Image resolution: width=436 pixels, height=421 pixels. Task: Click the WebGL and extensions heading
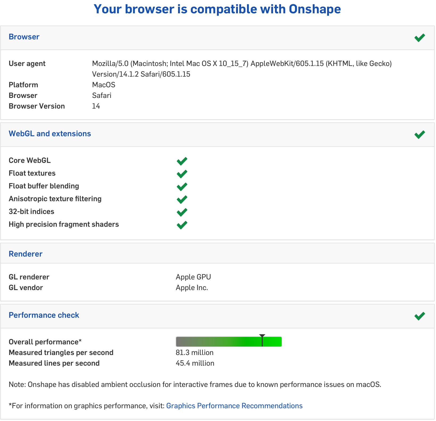point(50,134)
